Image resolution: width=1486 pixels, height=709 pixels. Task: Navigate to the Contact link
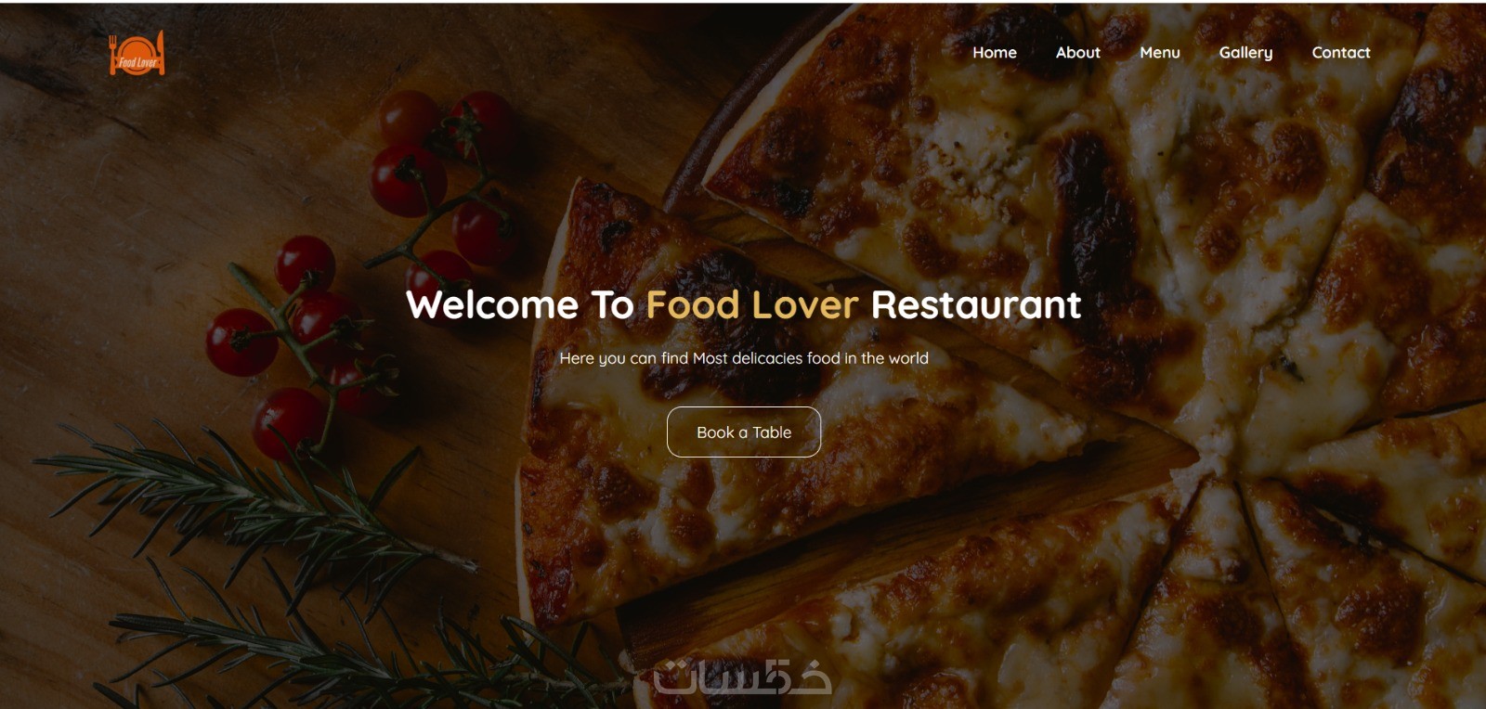coord(1341,53)
